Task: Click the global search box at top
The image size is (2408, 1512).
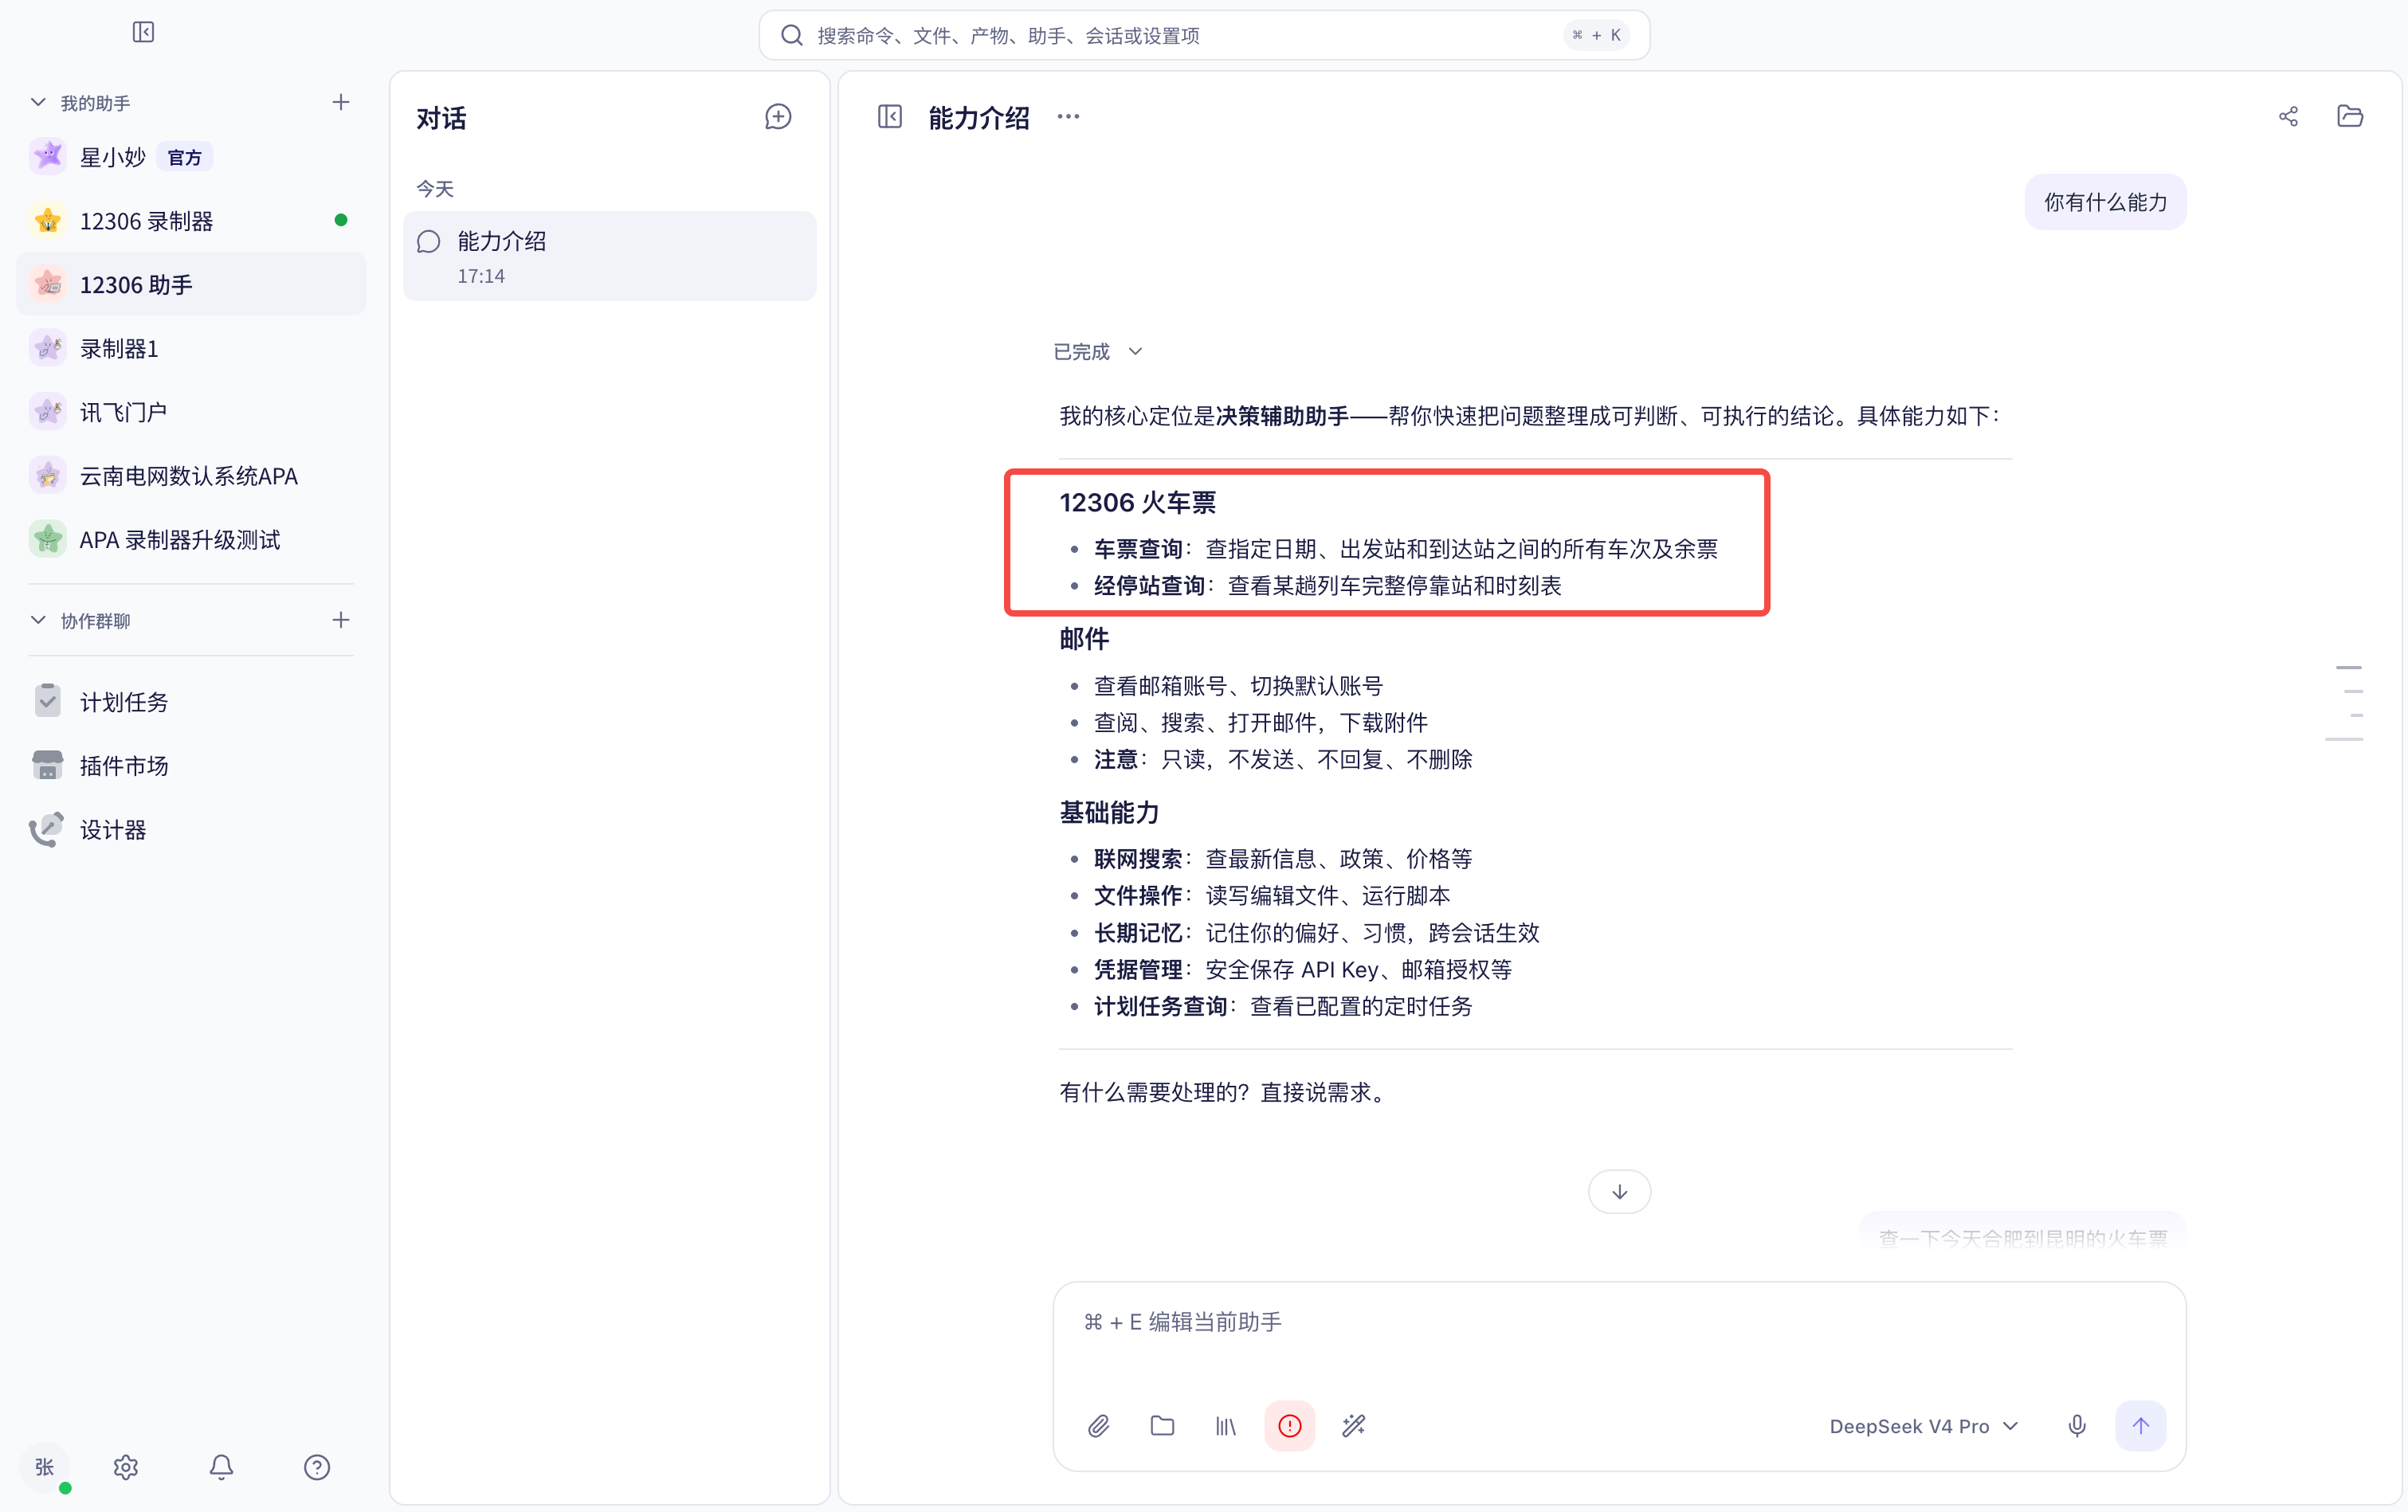Action: click(1204, 35)
